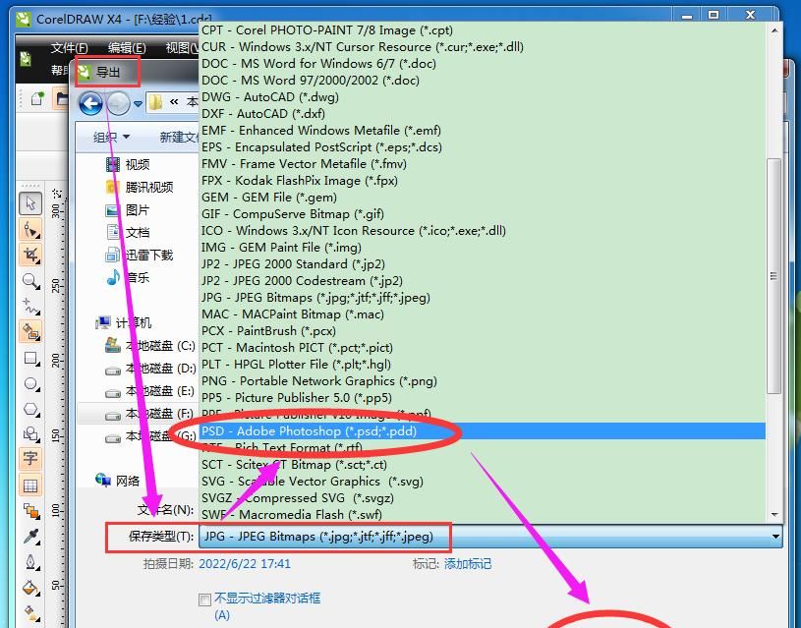Select EPS - Encapsulated PostScript format
Image resolution: width=801 pixels, height=628 pixels.
coord(483,147)
